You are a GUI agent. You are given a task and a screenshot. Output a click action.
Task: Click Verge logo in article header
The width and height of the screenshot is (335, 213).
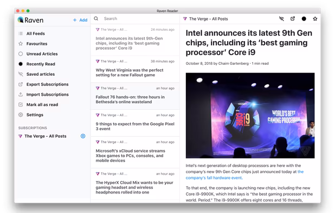click(185, 19)
